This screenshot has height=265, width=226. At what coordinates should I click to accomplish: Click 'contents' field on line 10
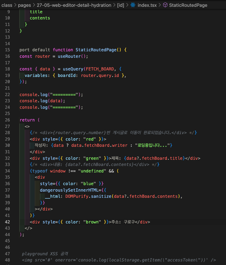click(x=40, y=18)
